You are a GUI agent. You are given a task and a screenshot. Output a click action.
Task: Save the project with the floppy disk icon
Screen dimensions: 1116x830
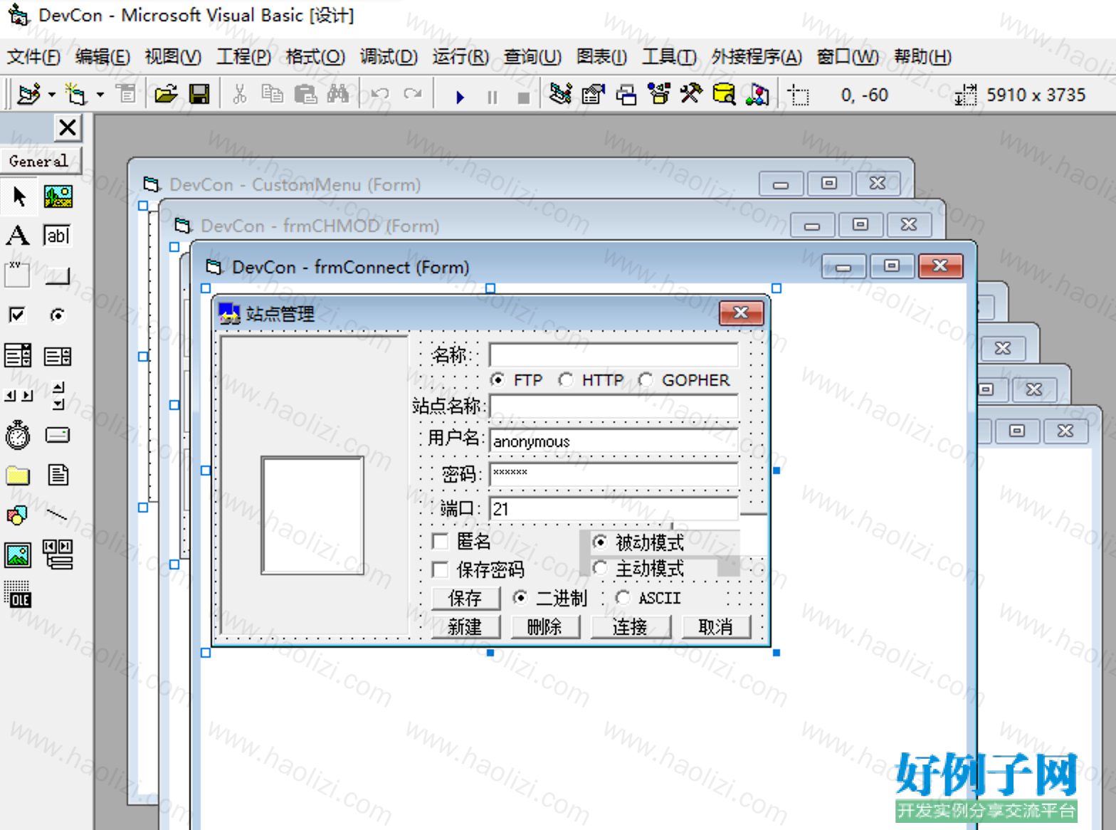point(199,94)
